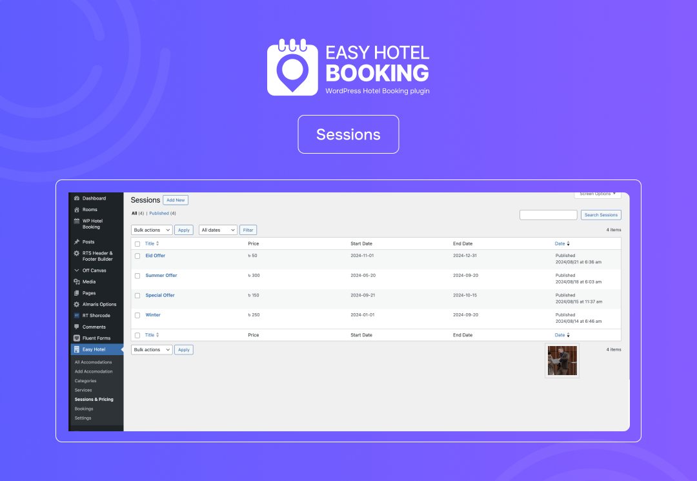Open All Accomodations submenu item
The image size is (697, 481).
click(x=94, y=362)
